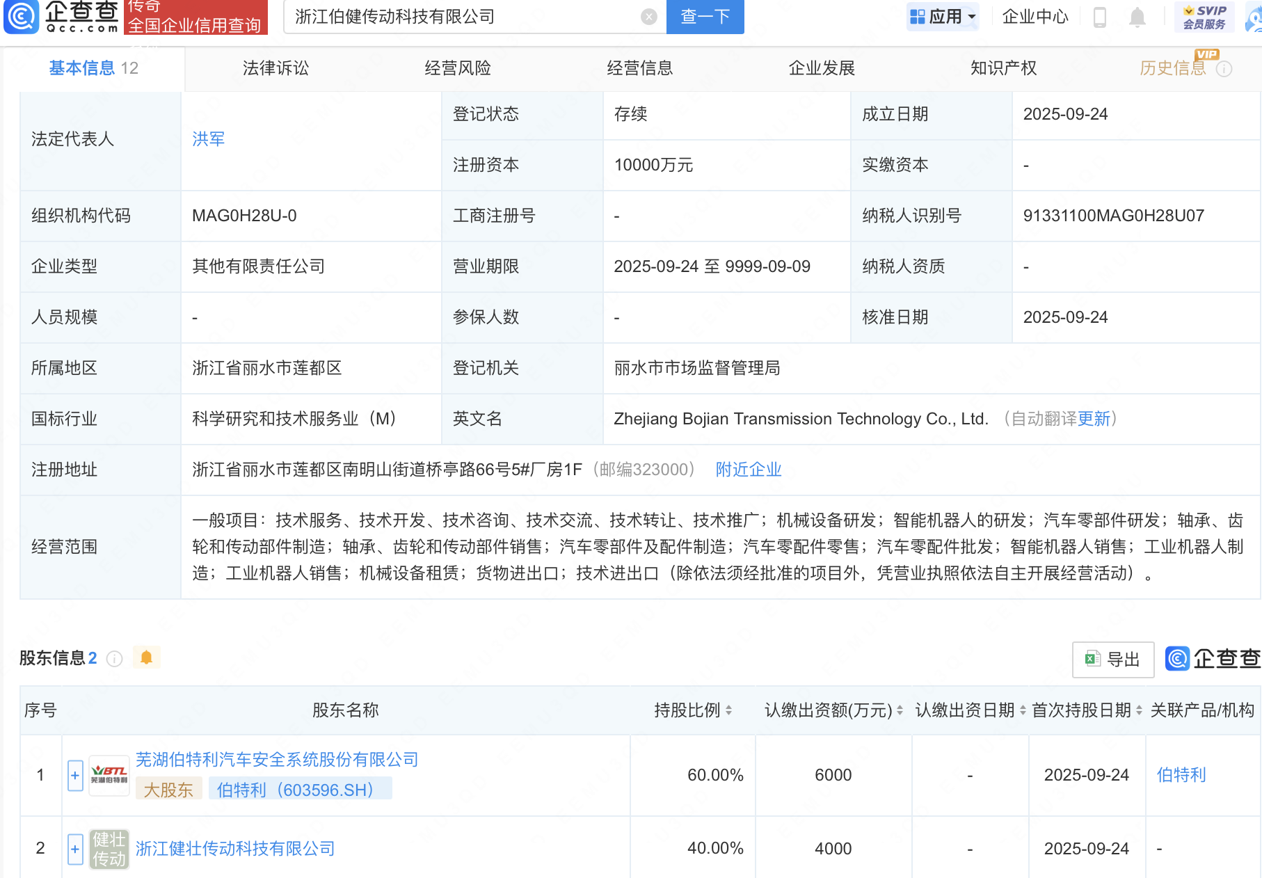1262x878 pixels.
Task: Click inside the company search input field
Action: click(452, 17)
